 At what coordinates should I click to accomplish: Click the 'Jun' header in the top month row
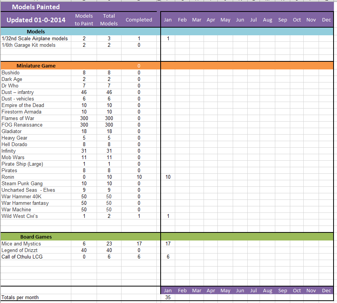tap(240, 20)
